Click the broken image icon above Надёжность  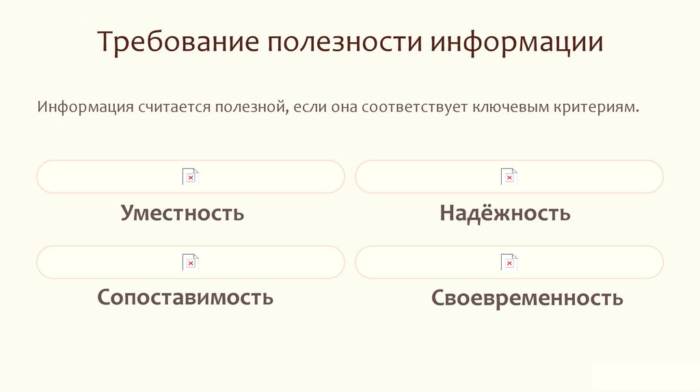(509, 176)
